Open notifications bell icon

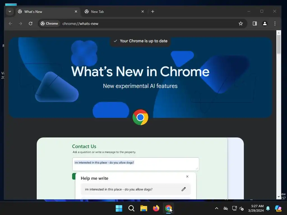pyautogui.click(x=268, y=208)
